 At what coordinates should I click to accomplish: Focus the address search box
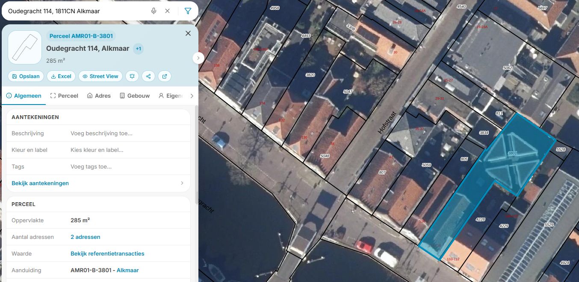click(x=77, y=11)
